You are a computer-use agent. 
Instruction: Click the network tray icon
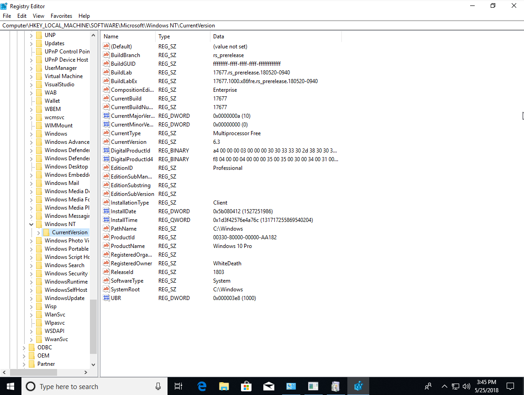click(455, 386)
